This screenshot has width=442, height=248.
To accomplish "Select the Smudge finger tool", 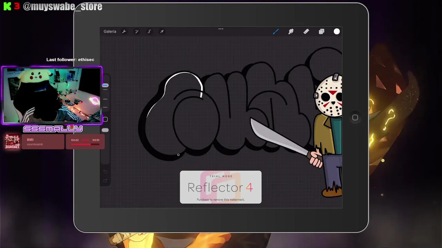I will pos(291,31).
